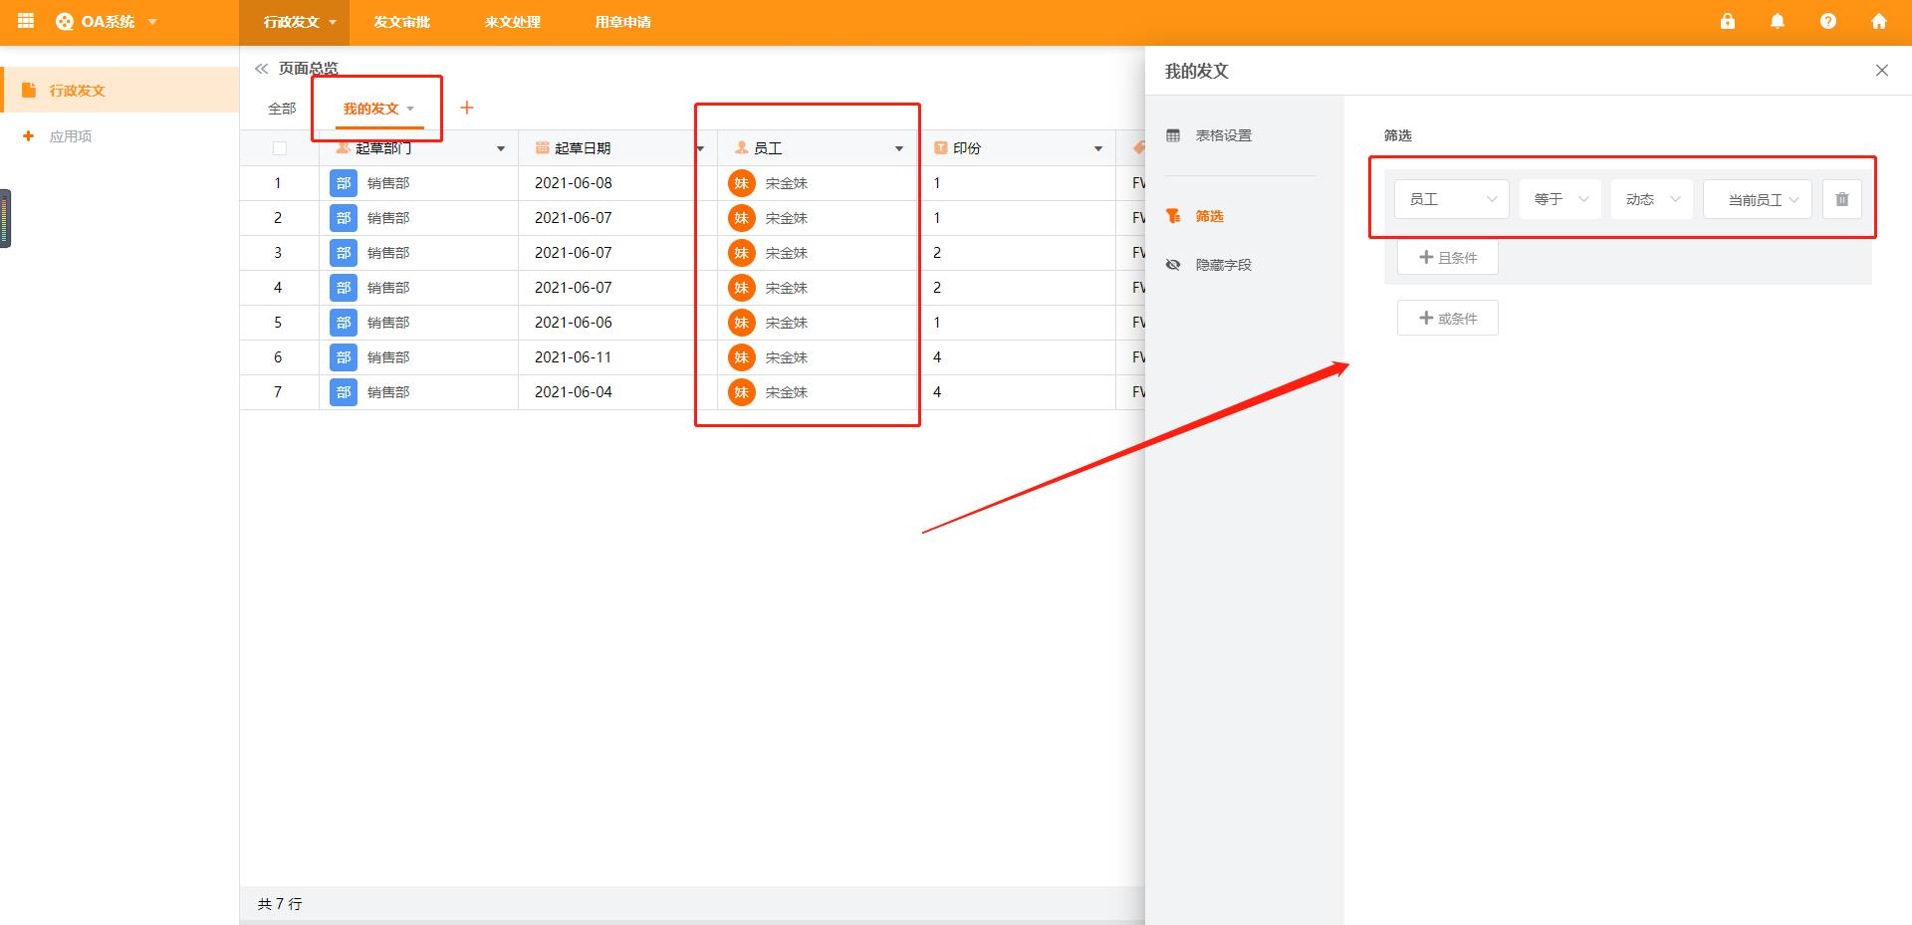Delete the filter condition with trash icon

[1842, 199]
